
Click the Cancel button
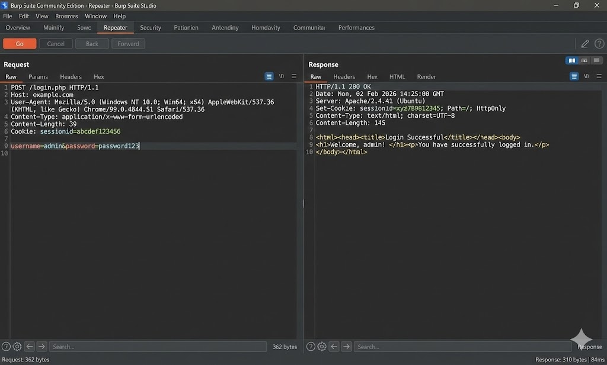[56, 44]
